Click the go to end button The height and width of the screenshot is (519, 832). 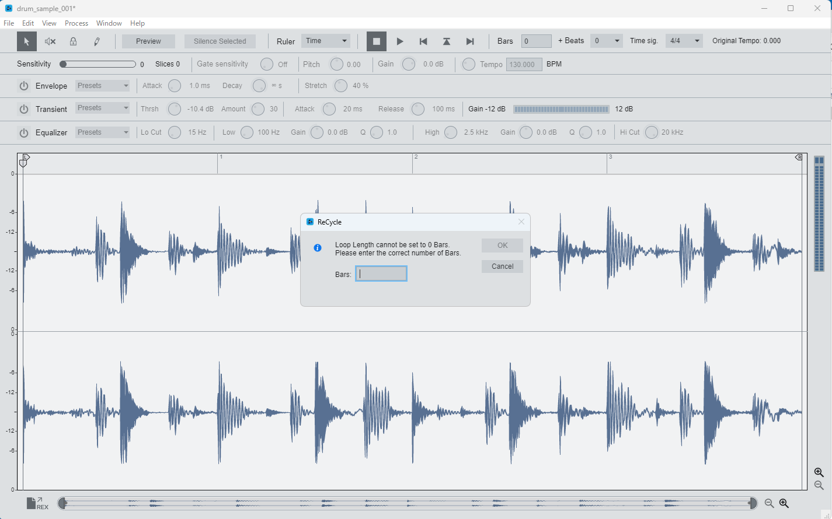(x=470, y=41)
